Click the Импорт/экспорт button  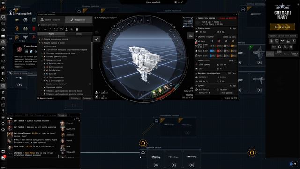pos(45,98)
